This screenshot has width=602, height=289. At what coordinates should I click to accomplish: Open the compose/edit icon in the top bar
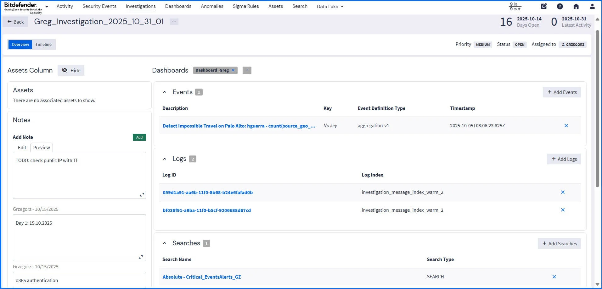543,6
